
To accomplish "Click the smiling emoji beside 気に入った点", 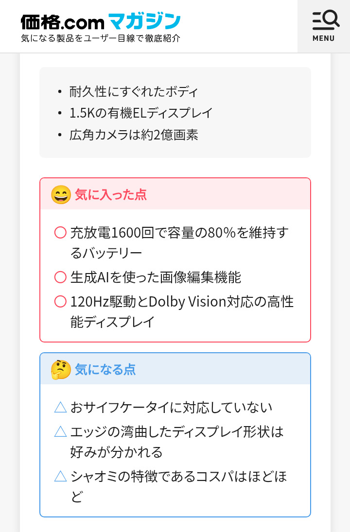I will [x=61, y=195].
